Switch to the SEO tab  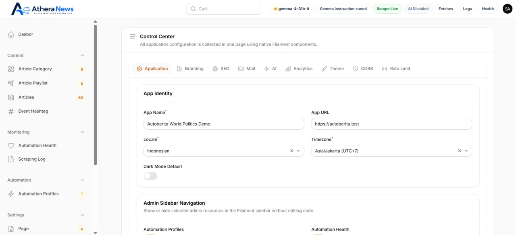(221, 69)
